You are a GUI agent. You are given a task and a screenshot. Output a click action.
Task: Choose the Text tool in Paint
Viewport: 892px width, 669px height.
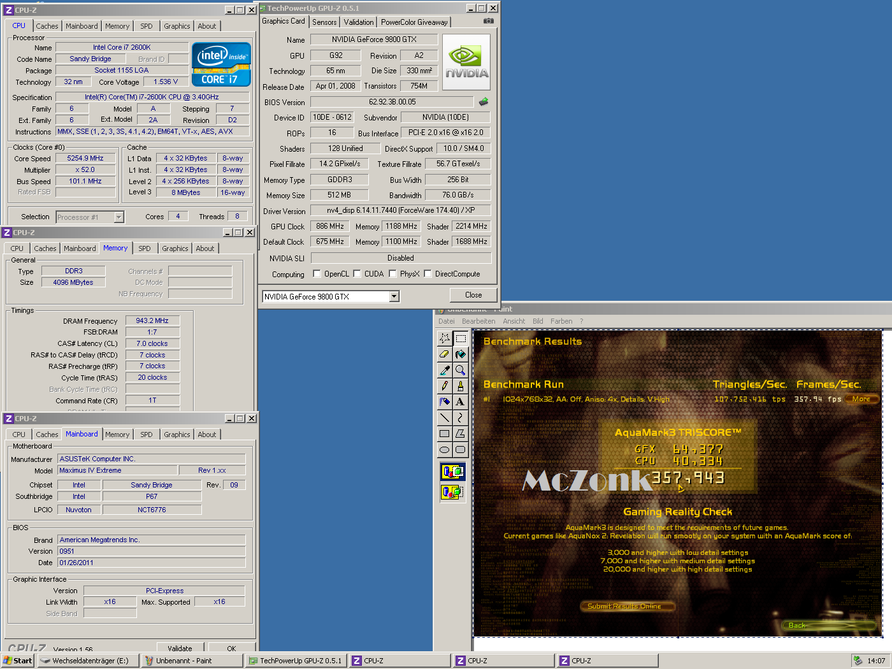460,402
